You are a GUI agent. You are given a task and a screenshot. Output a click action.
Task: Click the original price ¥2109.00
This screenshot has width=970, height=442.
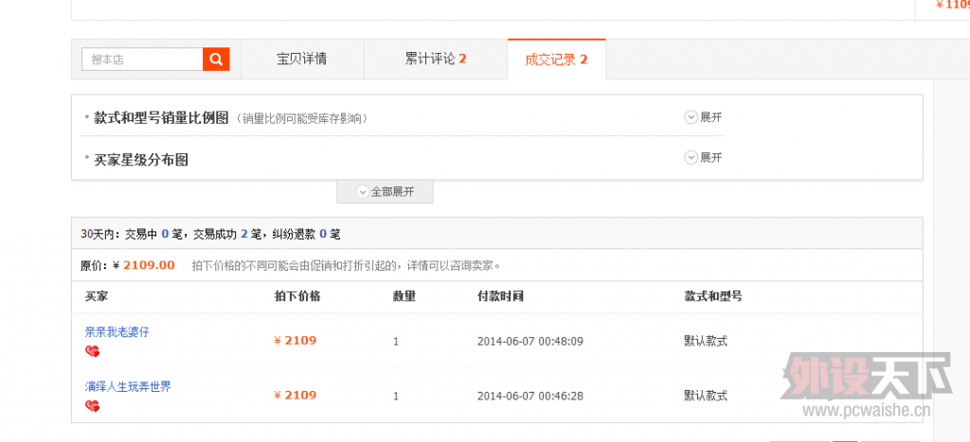(x=144, y=265)
